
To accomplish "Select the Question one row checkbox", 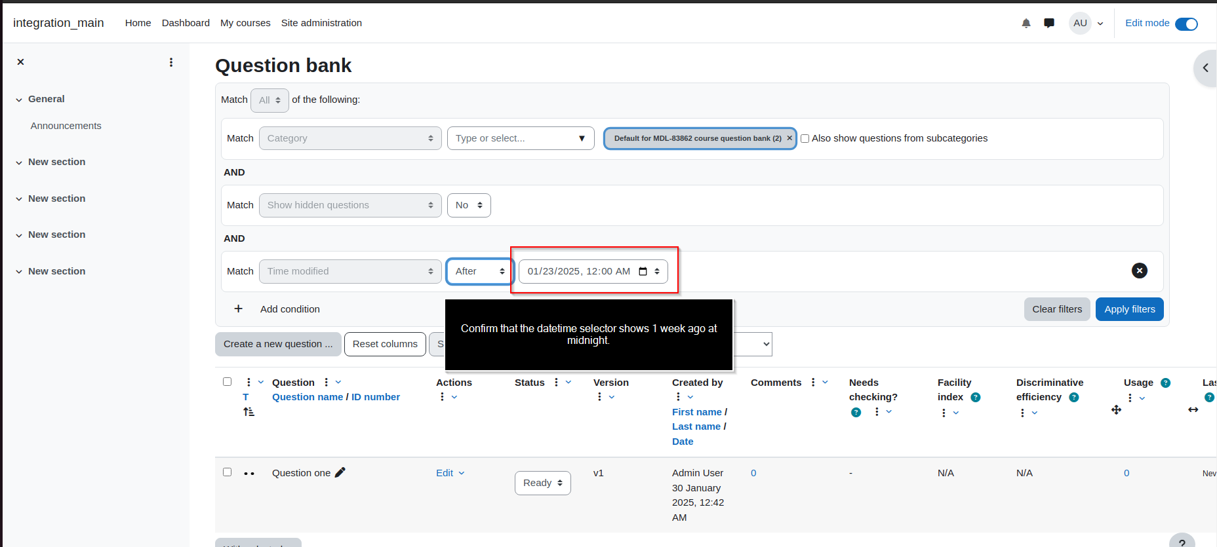I will 227,472.
